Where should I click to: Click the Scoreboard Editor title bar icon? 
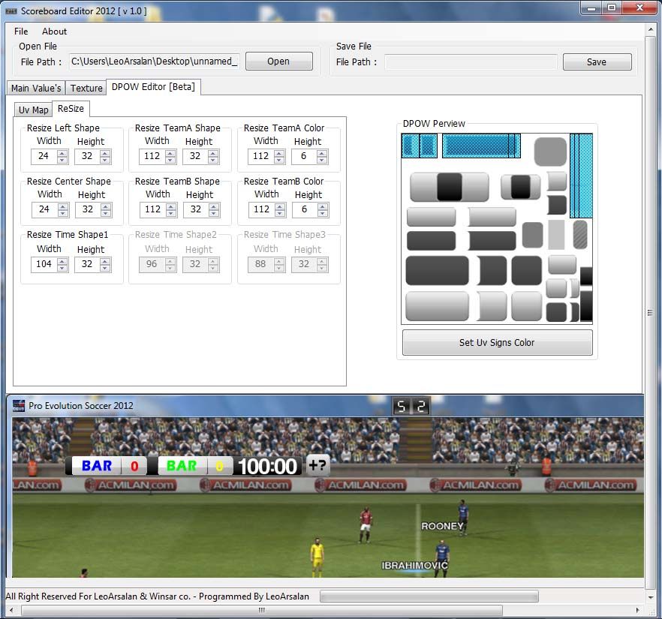[x=11, y=11]
